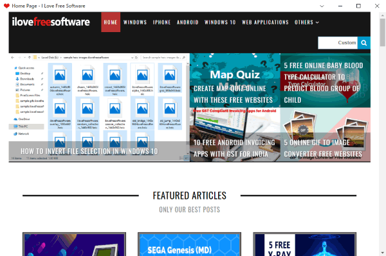This screenshot has width=386, height=256.
Task: Open the Windows navigation menu item
Action: 135,22
